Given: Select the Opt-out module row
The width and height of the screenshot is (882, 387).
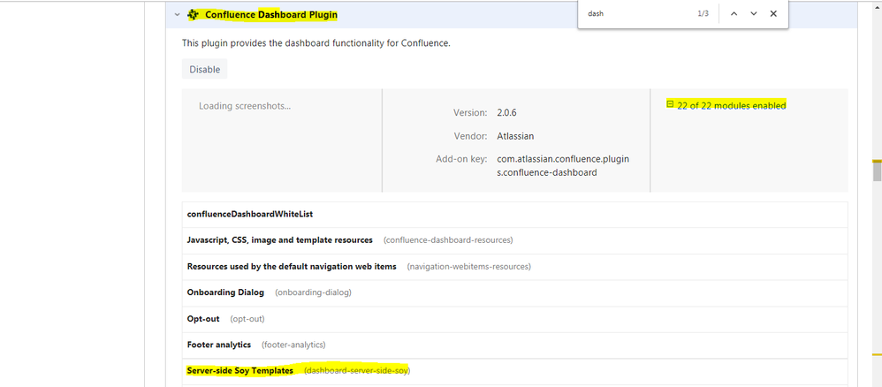Looking at the screenshot, I should [514, 319].
